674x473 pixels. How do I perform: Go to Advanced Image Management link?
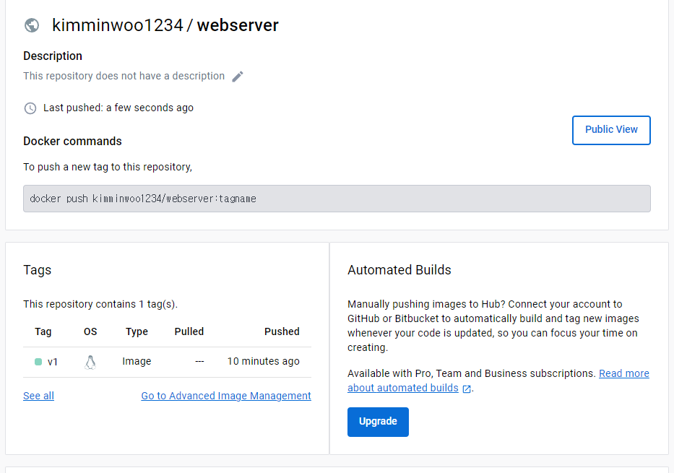click(225, 396)
